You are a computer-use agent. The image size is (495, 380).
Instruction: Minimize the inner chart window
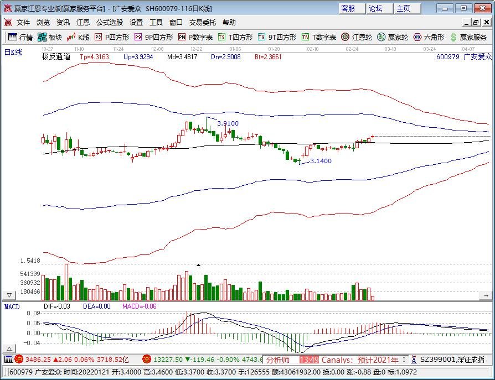[467, 22]
